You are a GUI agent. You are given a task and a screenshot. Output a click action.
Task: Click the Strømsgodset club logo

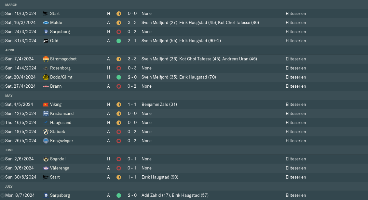pos(46,59)
